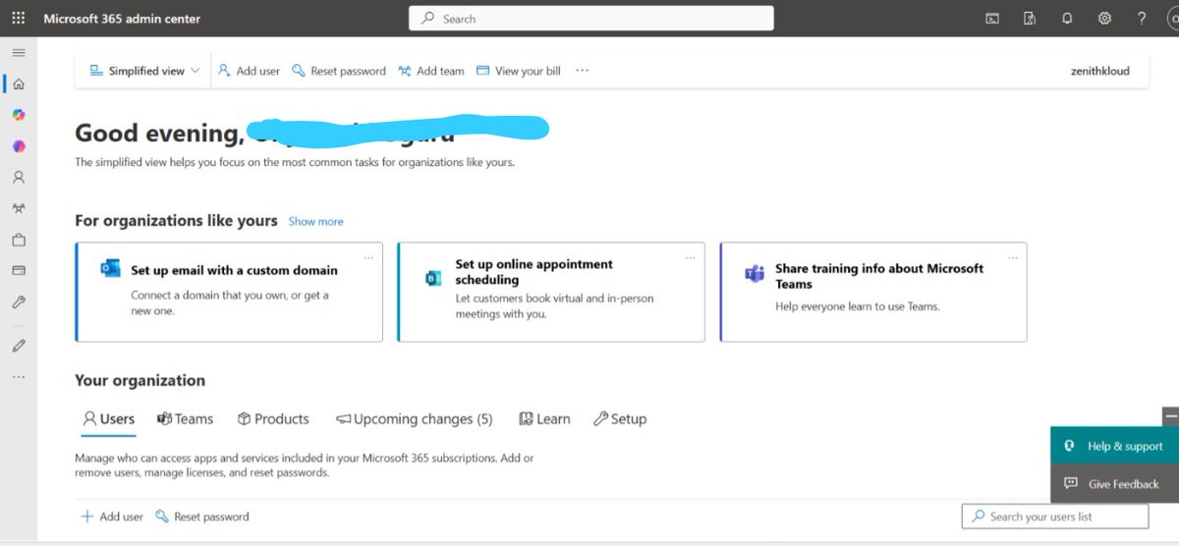The image size is (1179, 546).
Task: Open Set up online appointment scheduling
Action: [551, 292]
